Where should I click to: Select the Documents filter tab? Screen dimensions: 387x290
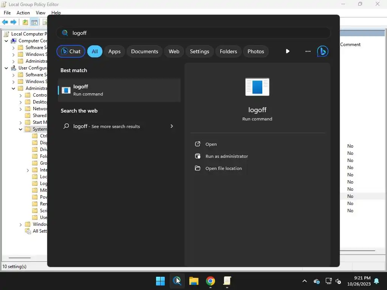point(144,51)
